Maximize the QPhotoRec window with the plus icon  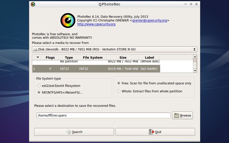(191, 4)
